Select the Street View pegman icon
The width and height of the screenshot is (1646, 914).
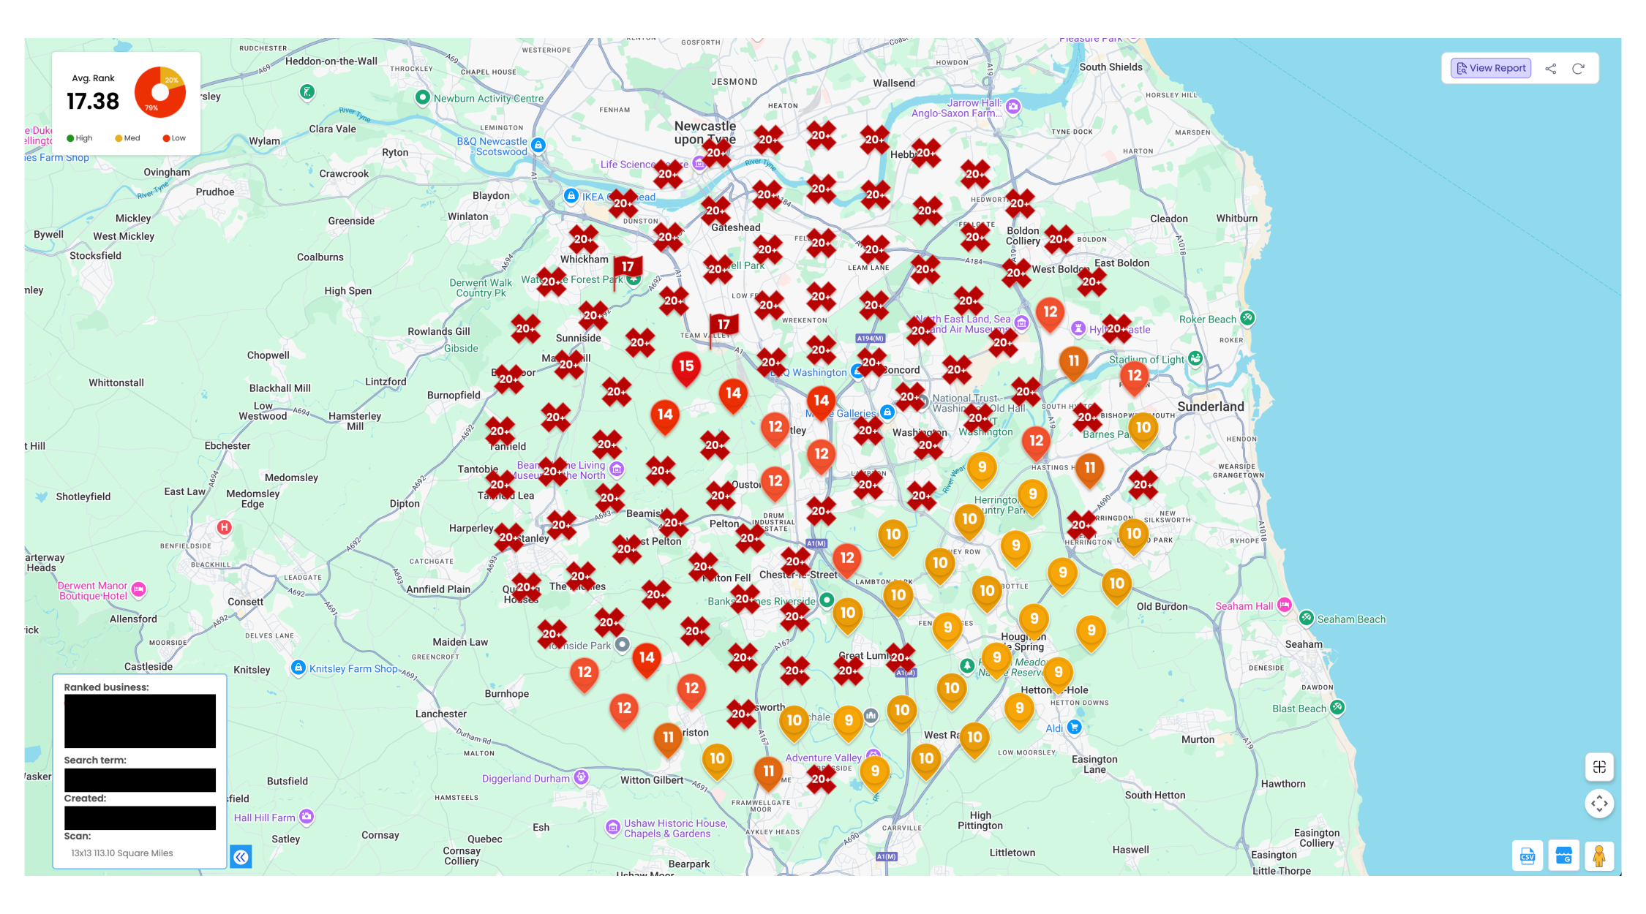click(1599, 856)
